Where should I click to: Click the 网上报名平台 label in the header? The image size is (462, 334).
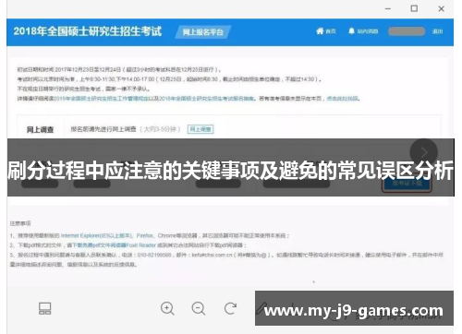tap(202, 32)
